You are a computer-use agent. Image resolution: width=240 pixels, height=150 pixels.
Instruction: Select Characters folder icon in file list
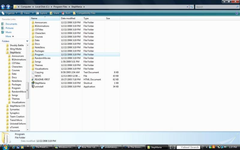coord(33,33)
